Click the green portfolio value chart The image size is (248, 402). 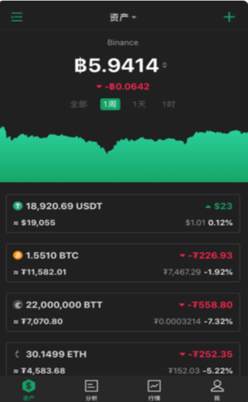click(x=124, y=154)
